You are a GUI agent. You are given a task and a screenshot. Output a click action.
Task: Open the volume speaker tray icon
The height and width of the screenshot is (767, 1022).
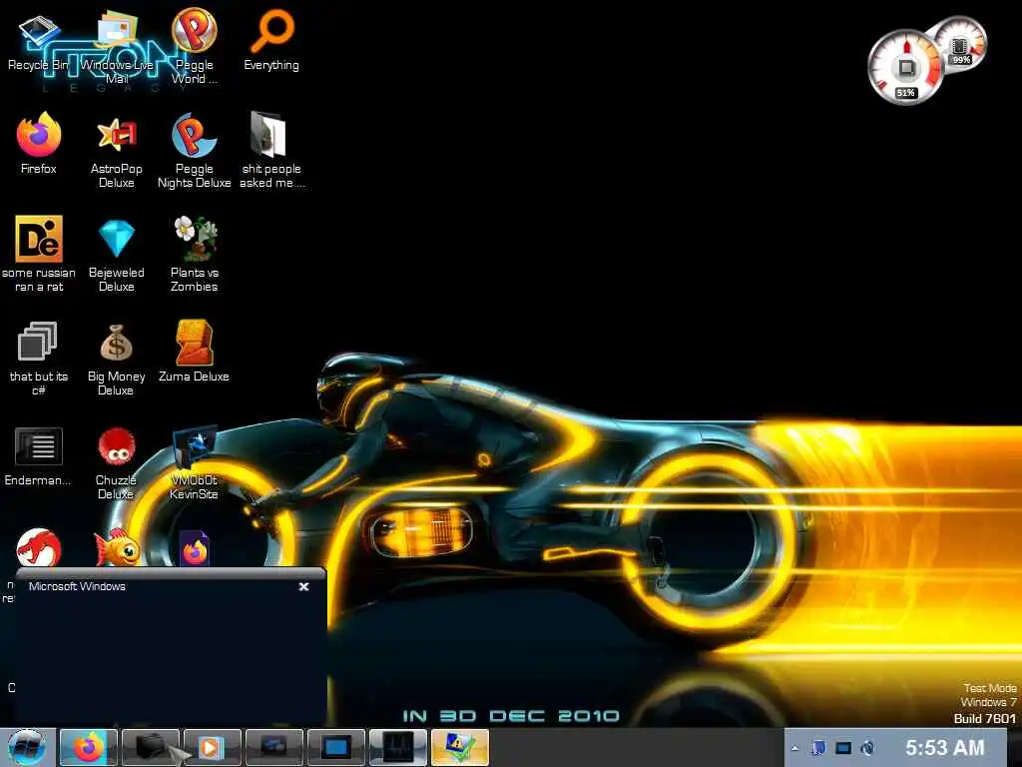pos(867,748)
